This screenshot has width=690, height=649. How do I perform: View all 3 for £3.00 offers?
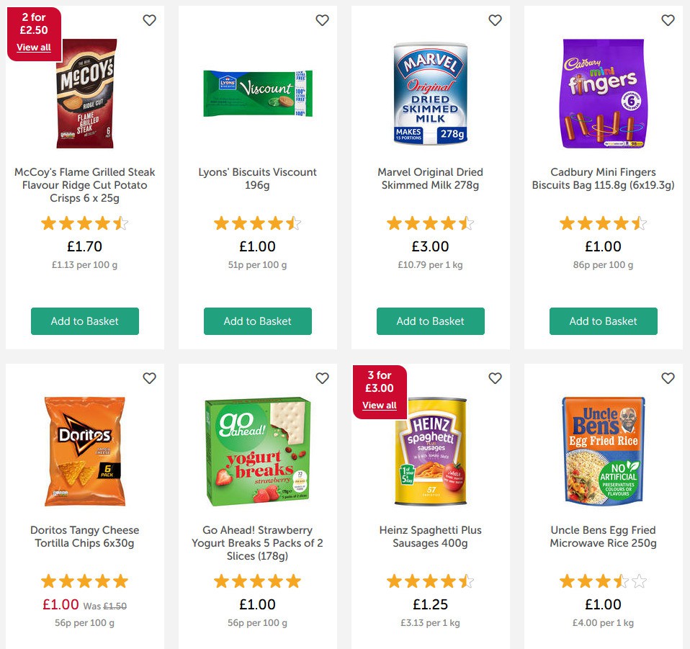(380, 406)
